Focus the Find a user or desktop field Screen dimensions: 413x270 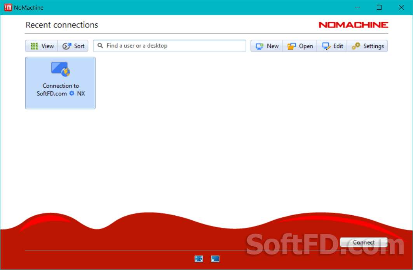[x=170, y=46]
